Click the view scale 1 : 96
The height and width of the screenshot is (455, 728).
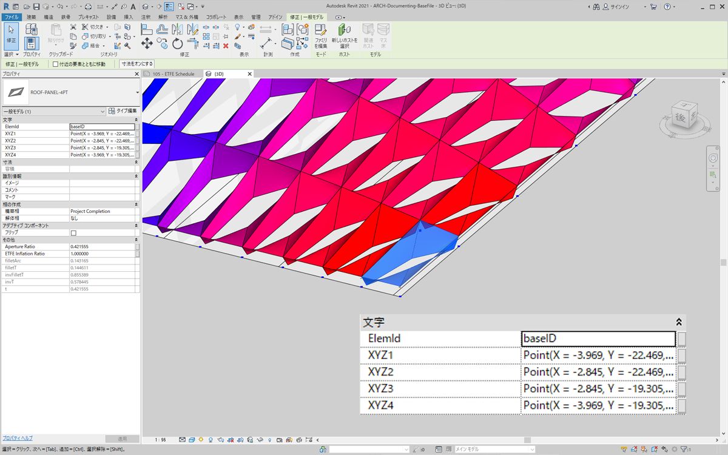[161, 440]
